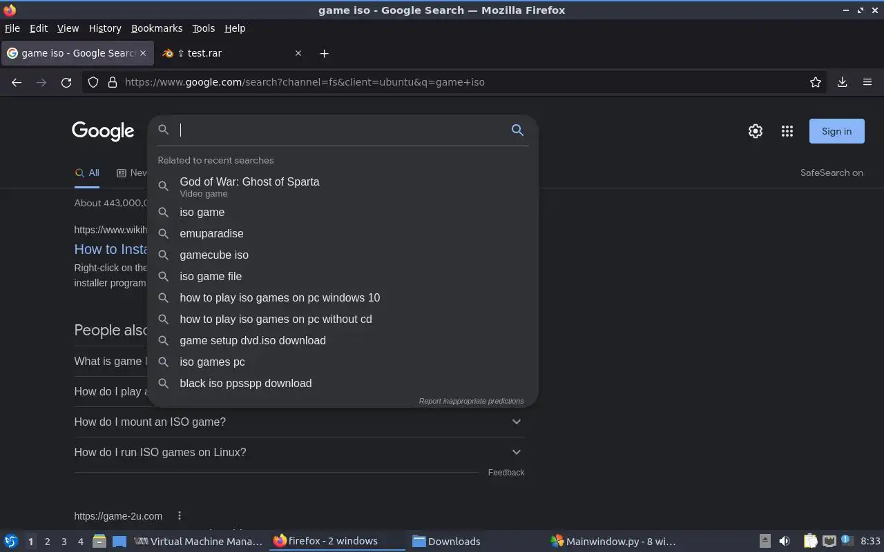Close the 'test.rar' tab
Image resolution: width=884 pixels, height=552 pixels.
(x=298, y=53)
